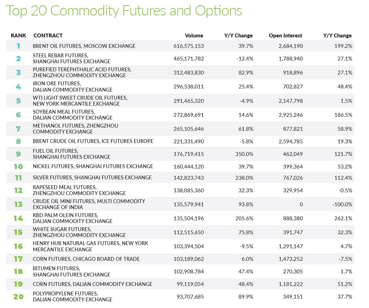
Task: Click the Volume column header
Action: (x=194, y=36)
